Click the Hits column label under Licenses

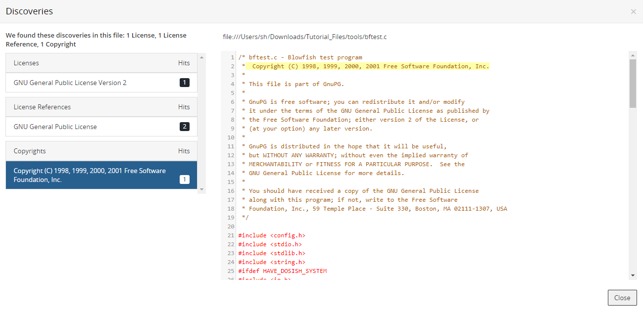184,63
